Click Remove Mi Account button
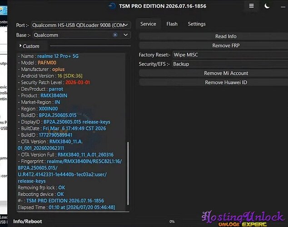 (x=214, y=73)
